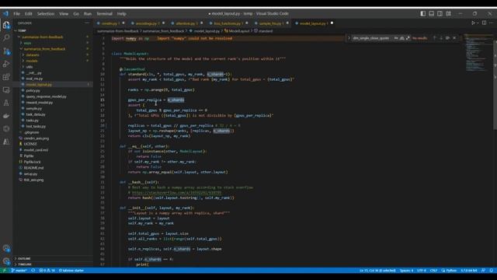Open the Terminal menu
Image resolution: width=497 pixels, height=280 pixels.
tap(104, 14)
